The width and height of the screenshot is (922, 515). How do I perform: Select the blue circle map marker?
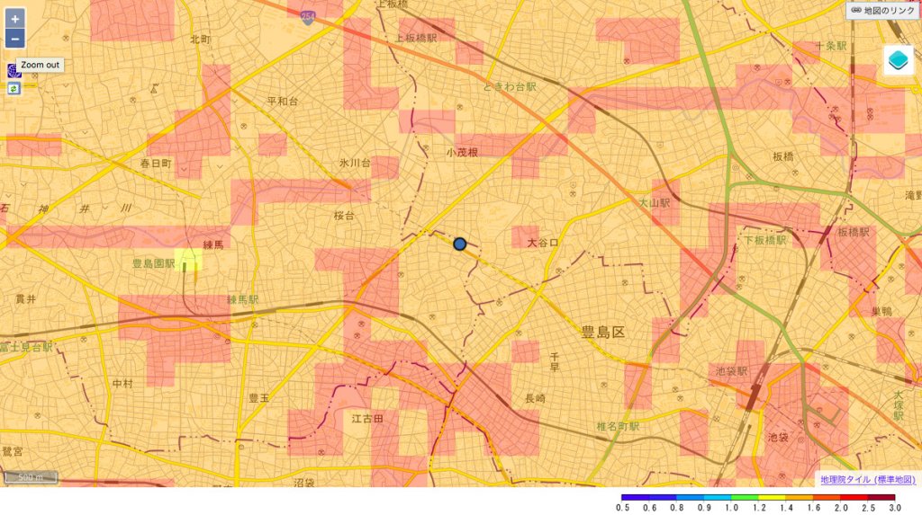coord(459,244)
